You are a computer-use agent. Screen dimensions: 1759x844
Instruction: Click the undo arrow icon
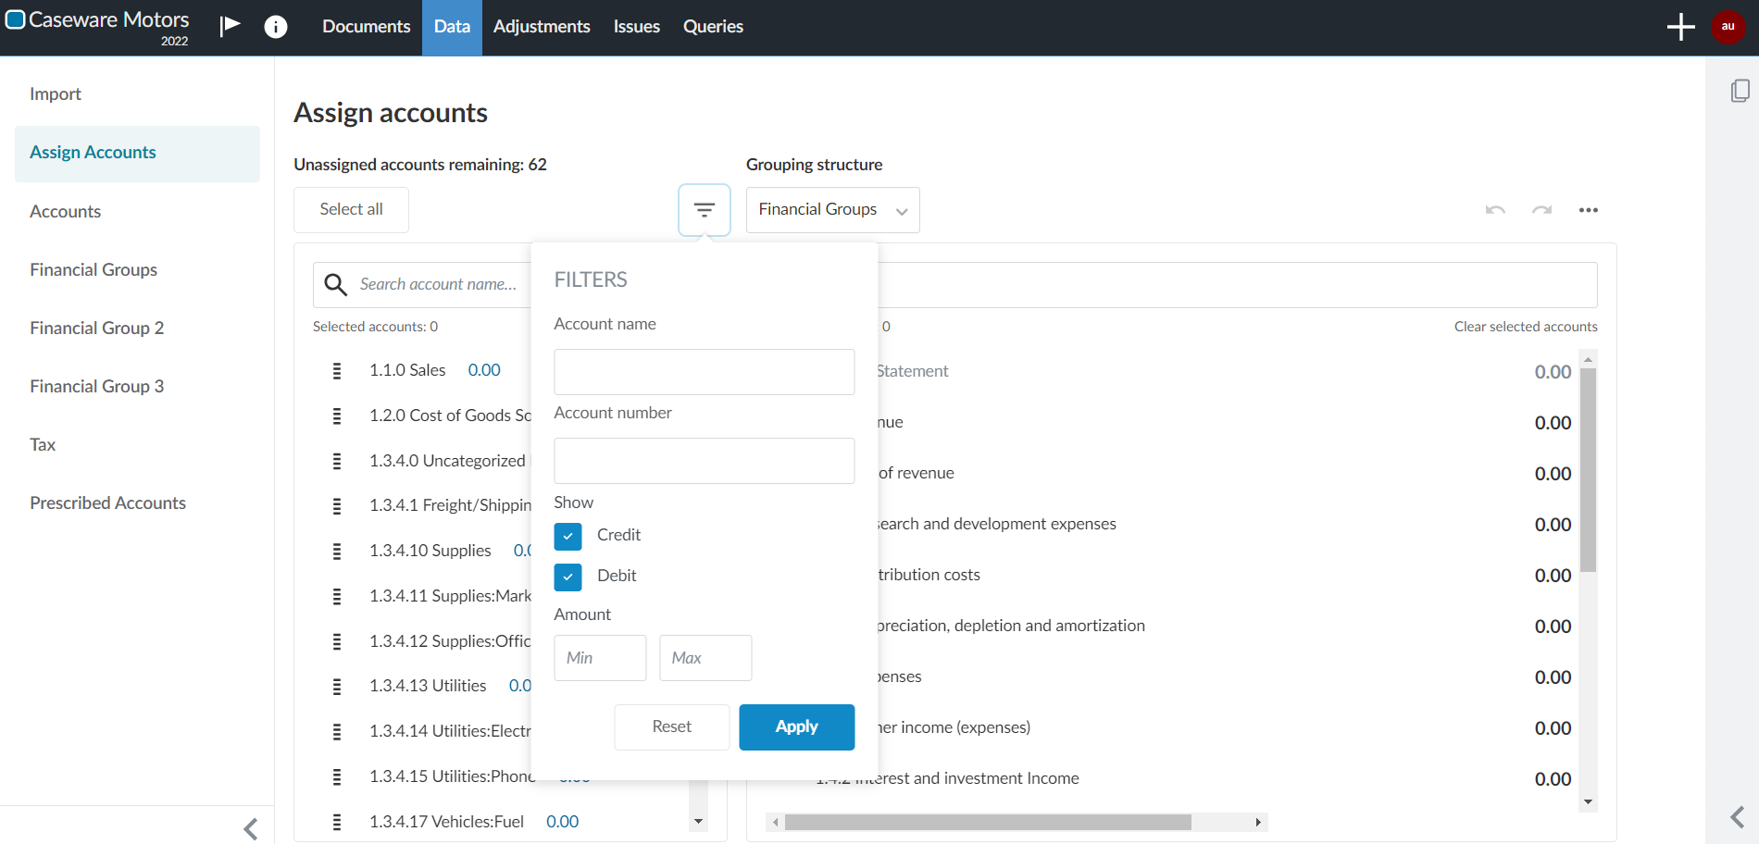coord(1494,209)
